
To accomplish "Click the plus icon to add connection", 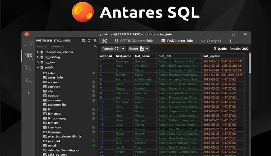I will coord(29,93).
